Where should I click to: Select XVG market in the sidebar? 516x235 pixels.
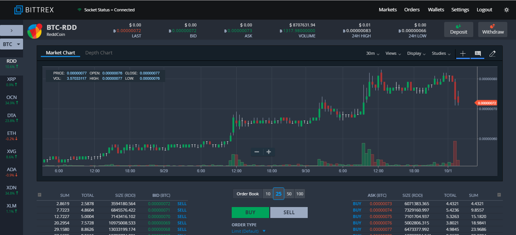pyautogui.click(x=11, y=154)
